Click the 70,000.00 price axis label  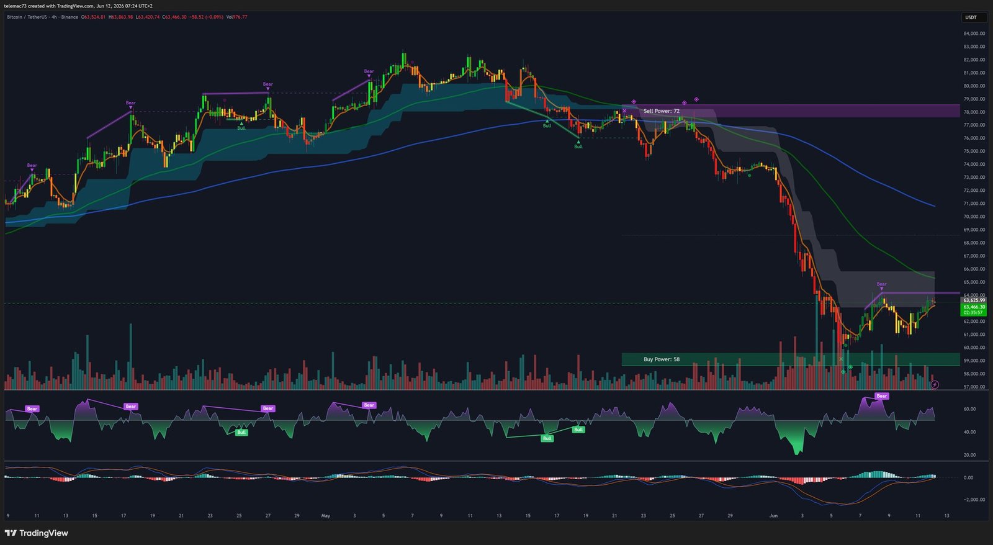tap(974, 217)
